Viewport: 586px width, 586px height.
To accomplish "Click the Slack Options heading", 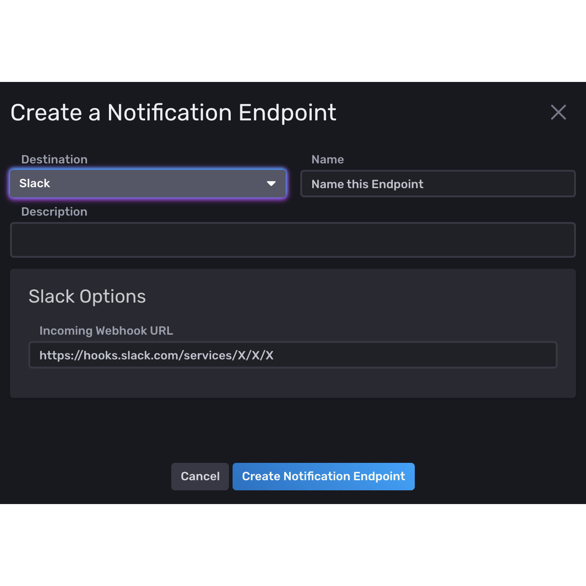I will 87,297.
